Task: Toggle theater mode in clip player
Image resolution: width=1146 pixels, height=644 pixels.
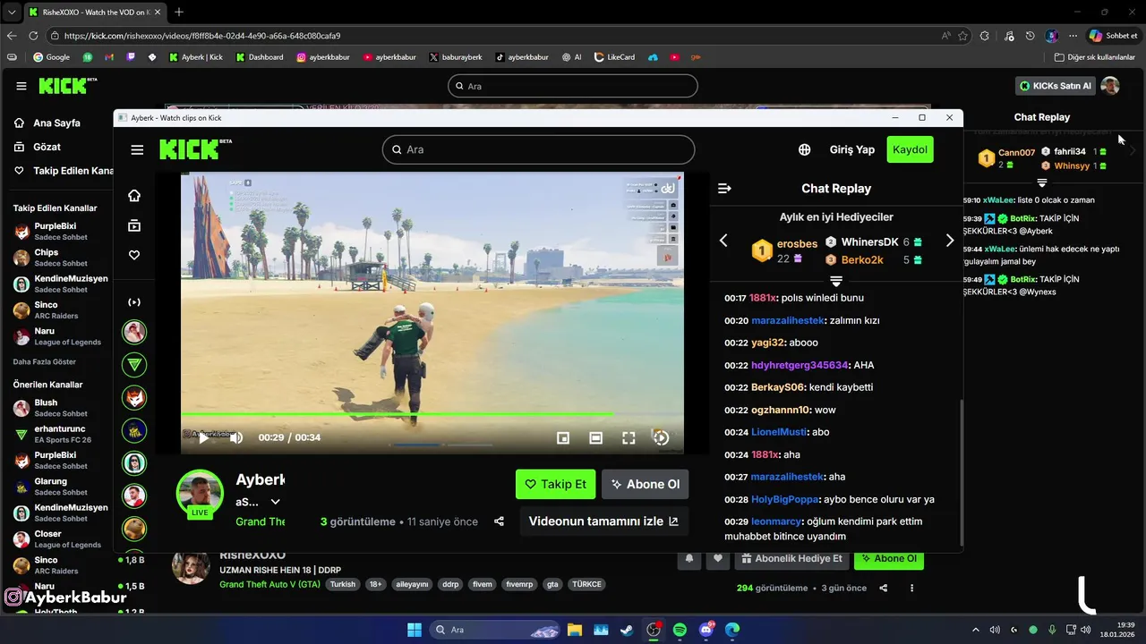Action: pos(595,437)
